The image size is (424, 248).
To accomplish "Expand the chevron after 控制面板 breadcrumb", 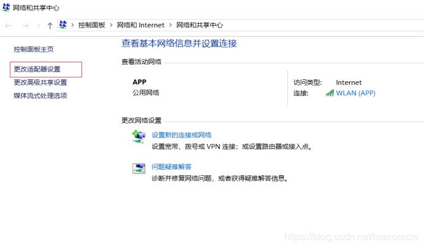I will coord(110,25).
